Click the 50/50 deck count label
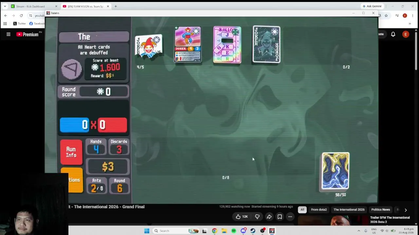 coord(340,195)
